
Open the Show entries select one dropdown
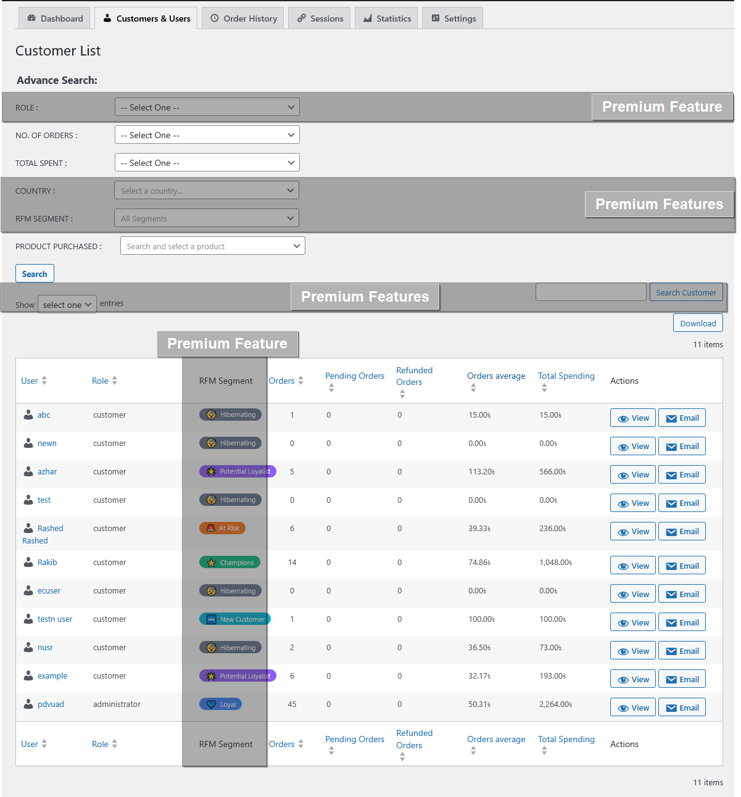(x=67, y=305)
